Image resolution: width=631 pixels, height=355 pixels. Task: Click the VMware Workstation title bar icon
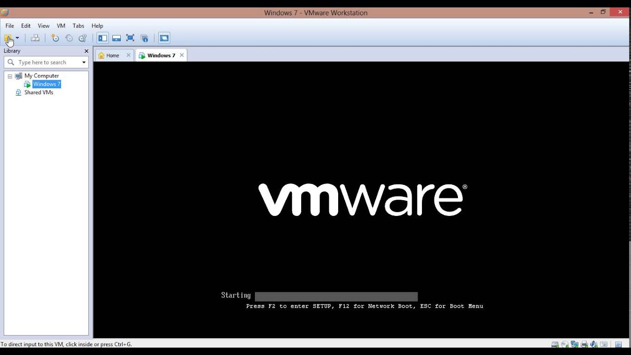point(5,12)
